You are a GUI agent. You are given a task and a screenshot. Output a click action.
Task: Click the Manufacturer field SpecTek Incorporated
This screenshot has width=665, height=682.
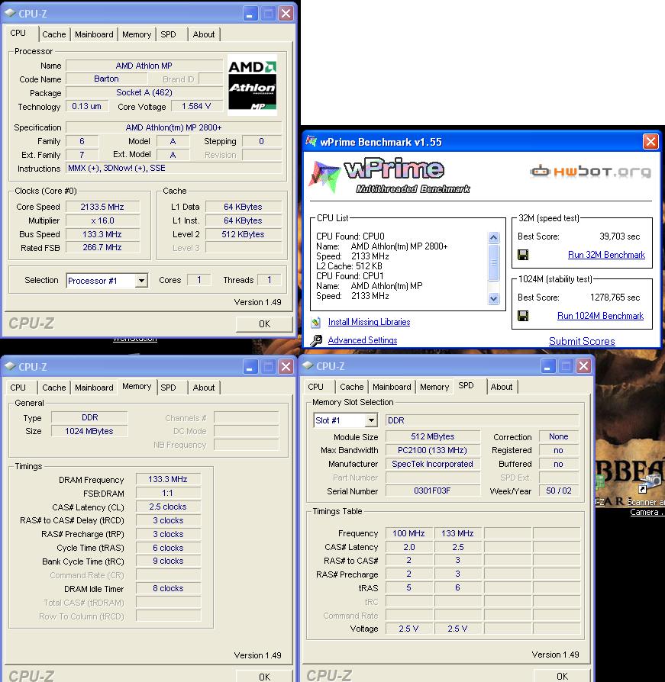click(x=432, y=464)
